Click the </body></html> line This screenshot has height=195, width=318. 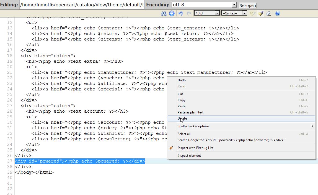pyautogui.click(x=34, y=172)
